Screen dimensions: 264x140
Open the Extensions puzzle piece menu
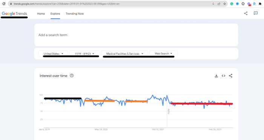(260, 4)
